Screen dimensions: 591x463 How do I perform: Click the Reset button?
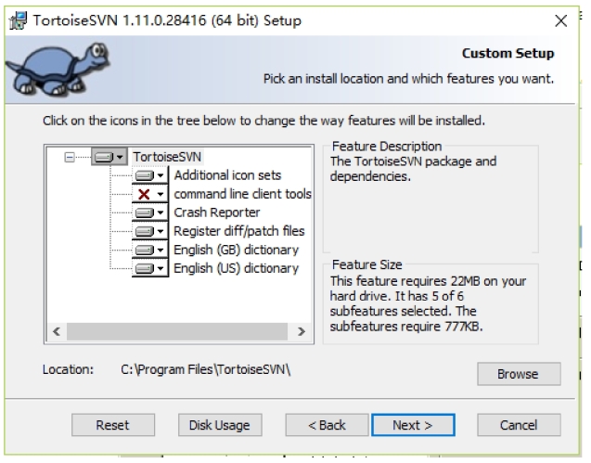112,425
